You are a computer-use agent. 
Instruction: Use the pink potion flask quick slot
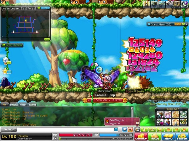[x=160, y=122]
